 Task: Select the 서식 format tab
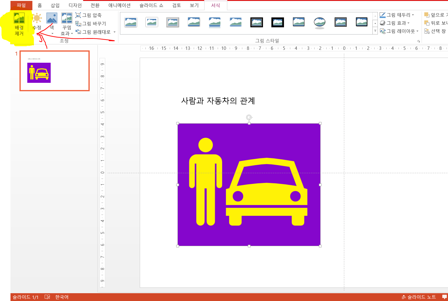(x=216, y=5)
